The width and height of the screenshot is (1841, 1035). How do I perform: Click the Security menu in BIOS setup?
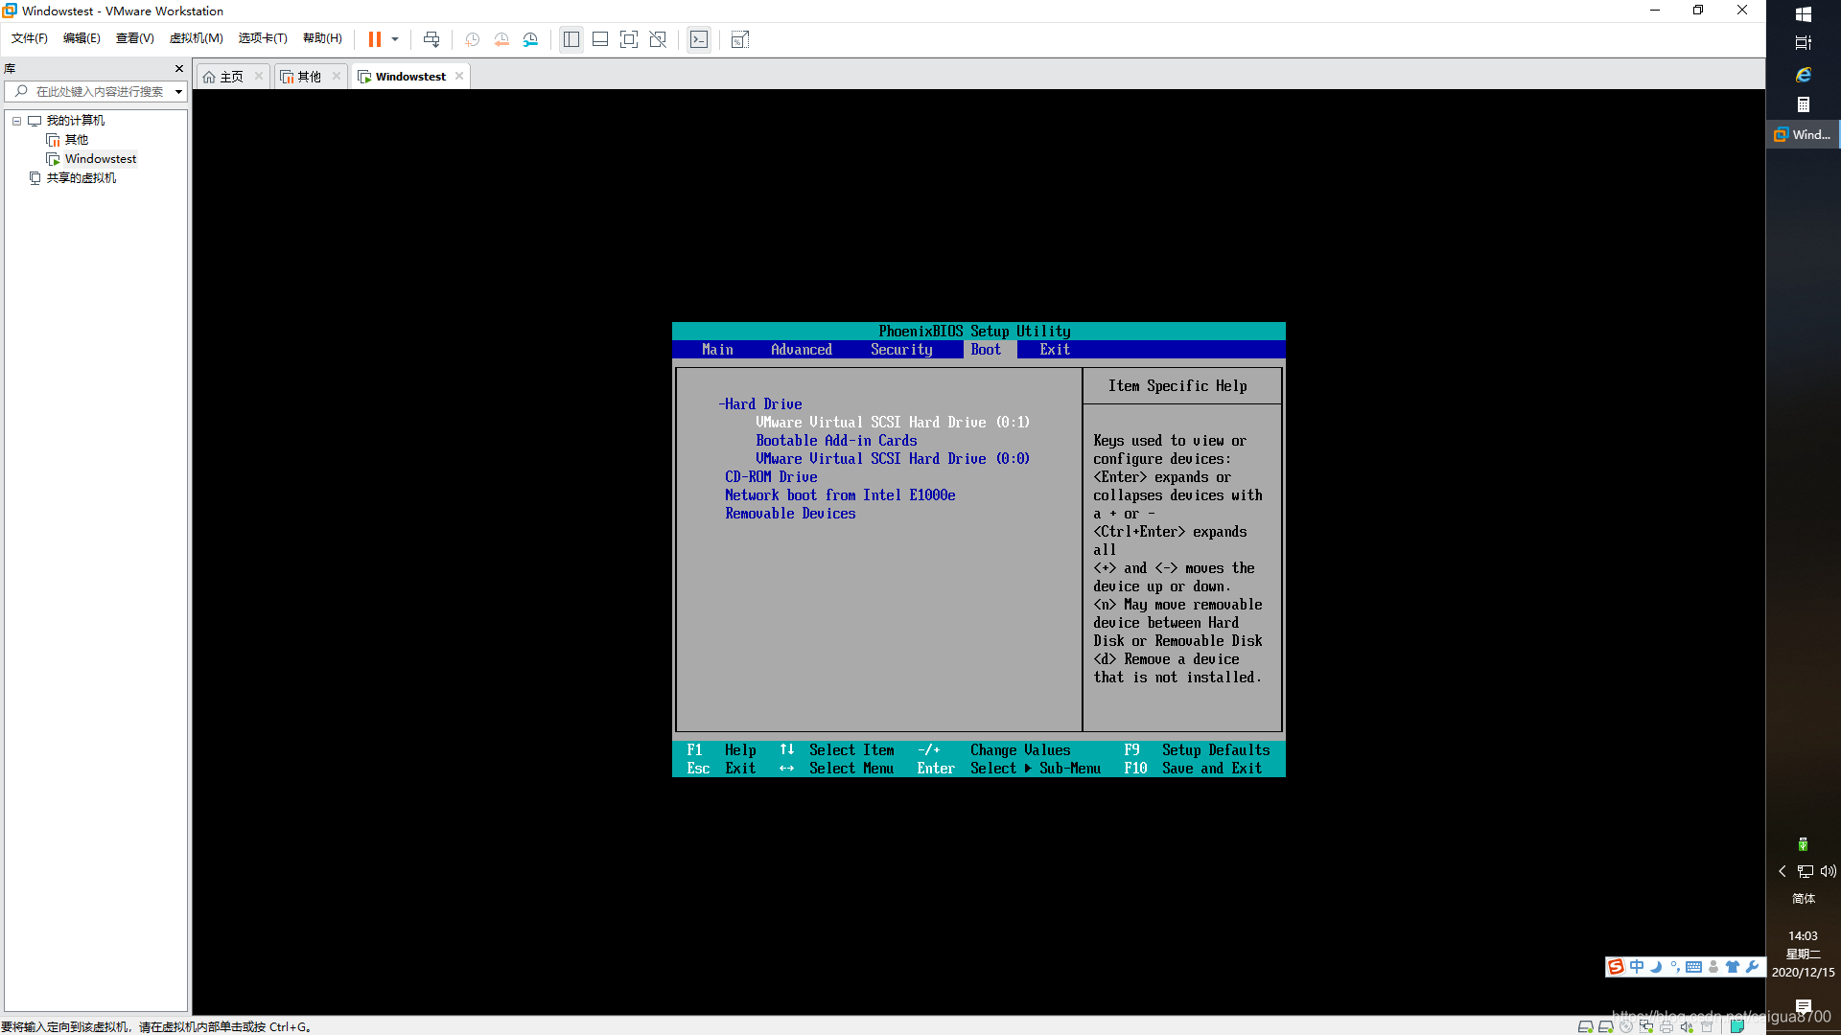coord(901,350)
